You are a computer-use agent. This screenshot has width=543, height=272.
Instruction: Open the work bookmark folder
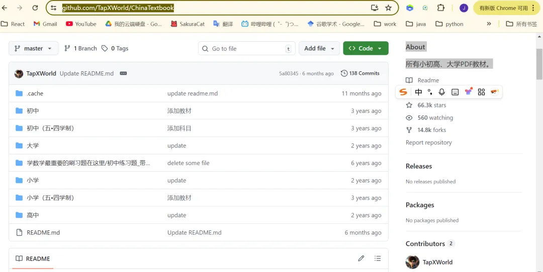coord(385,24)
